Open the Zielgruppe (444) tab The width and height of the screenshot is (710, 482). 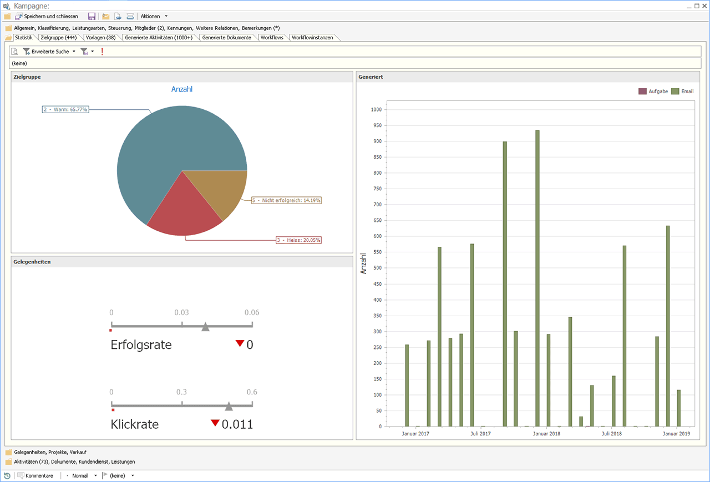pyautogui.click(x=59, y=37)
